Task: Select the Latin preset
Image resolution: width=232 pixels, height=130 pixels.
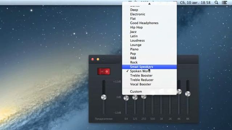Action: click(149, 36)
